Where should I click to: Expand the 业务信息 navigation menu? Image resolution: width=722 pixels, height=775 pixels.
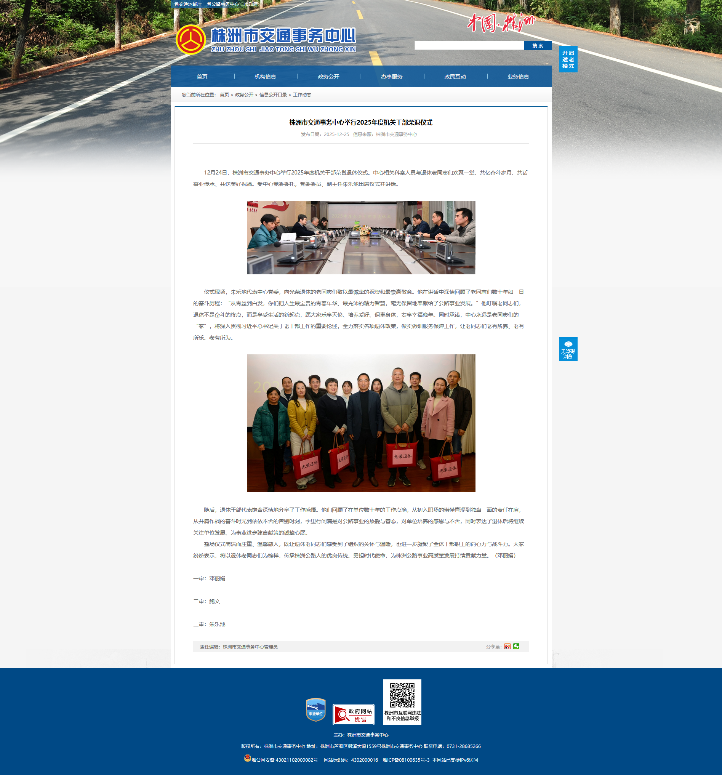coord(518,77)
